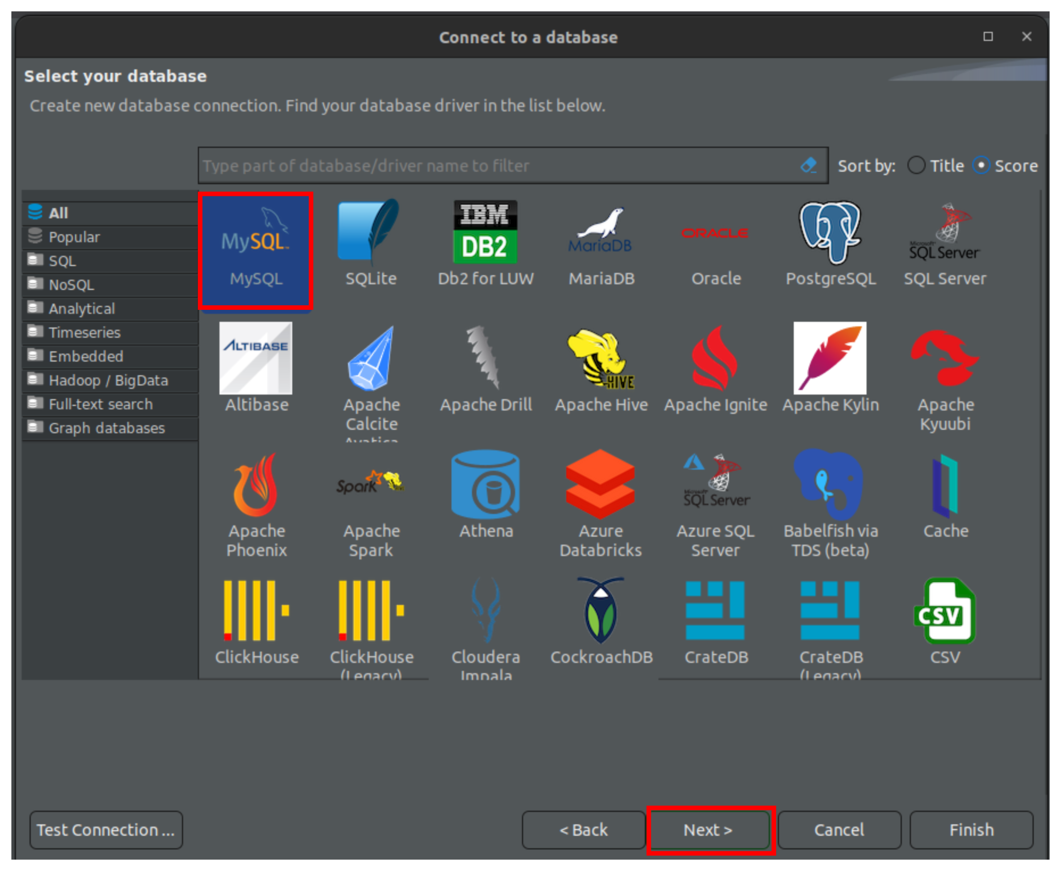Click Test Connection
The image size is (1061, 871).
(106, 830)
